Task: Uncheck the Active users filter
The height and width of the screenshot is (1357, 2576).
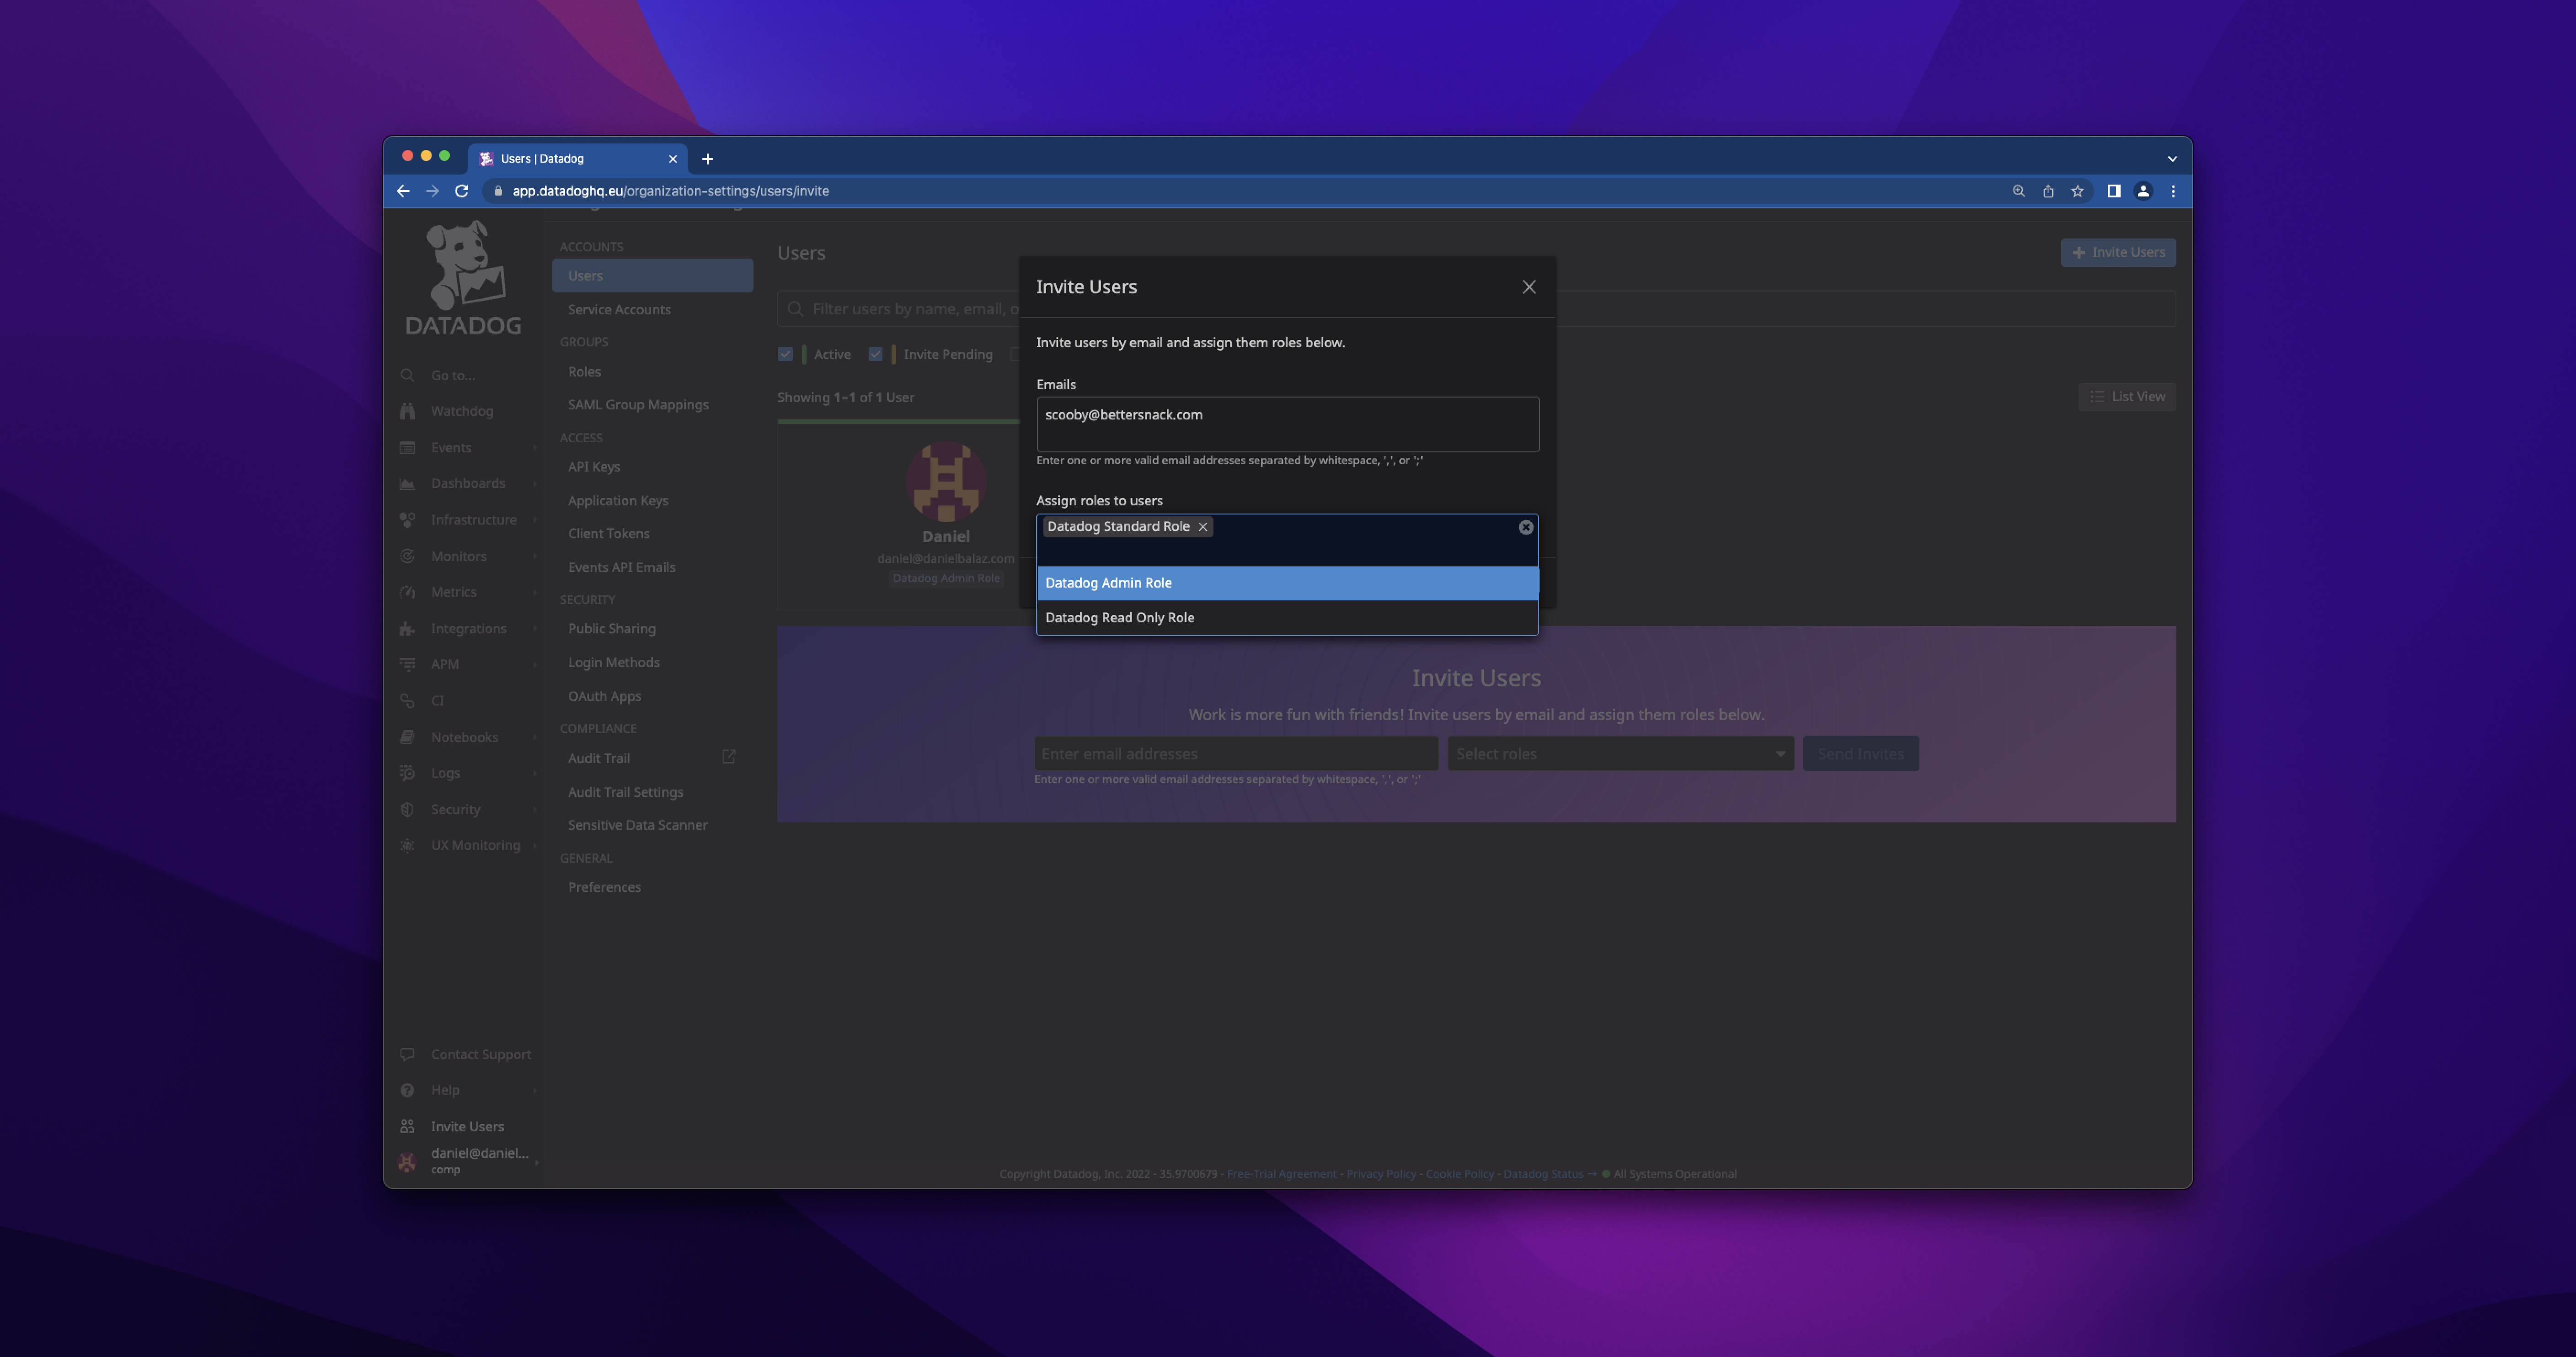Action: tap(786, 354)
